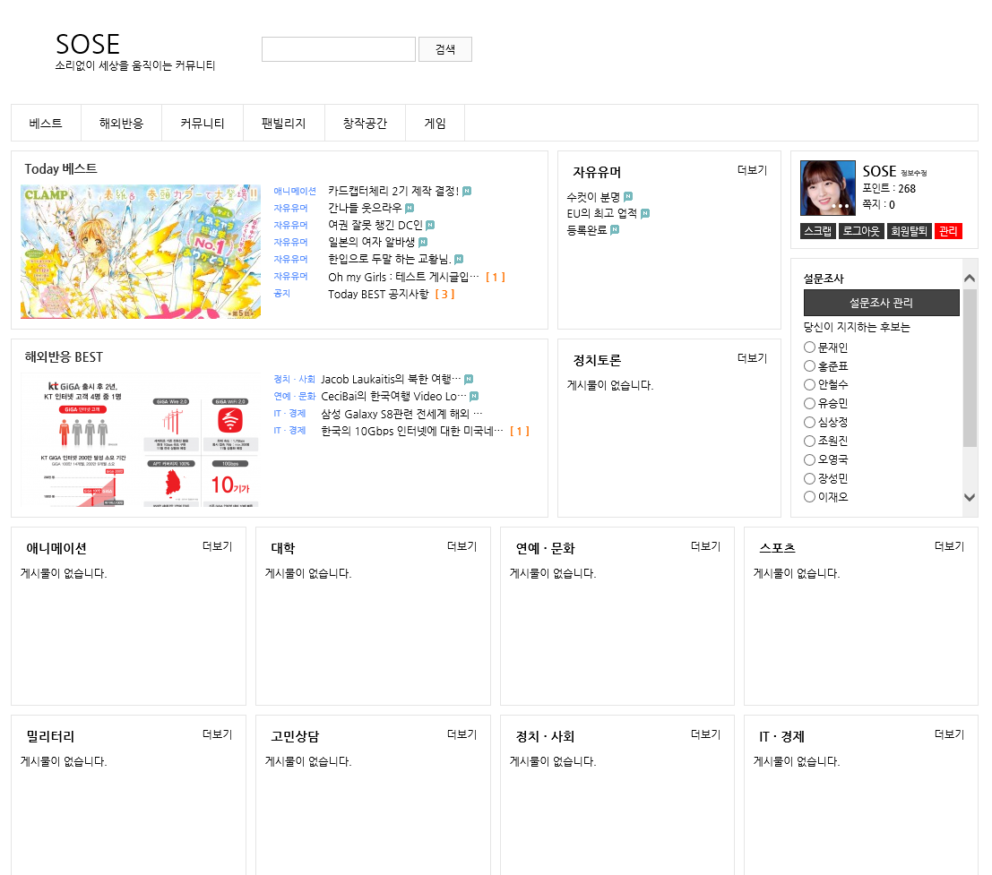The width and height of the screenshot is (992, 875).
Task: Go to the 커뮤니티 menu item
Action: [x=203, y=124]
